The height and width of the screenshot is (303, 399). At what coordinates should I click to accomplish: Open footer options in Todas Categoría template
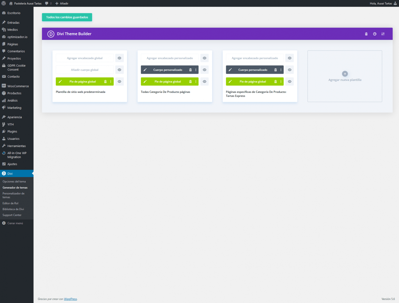point(196,82)
